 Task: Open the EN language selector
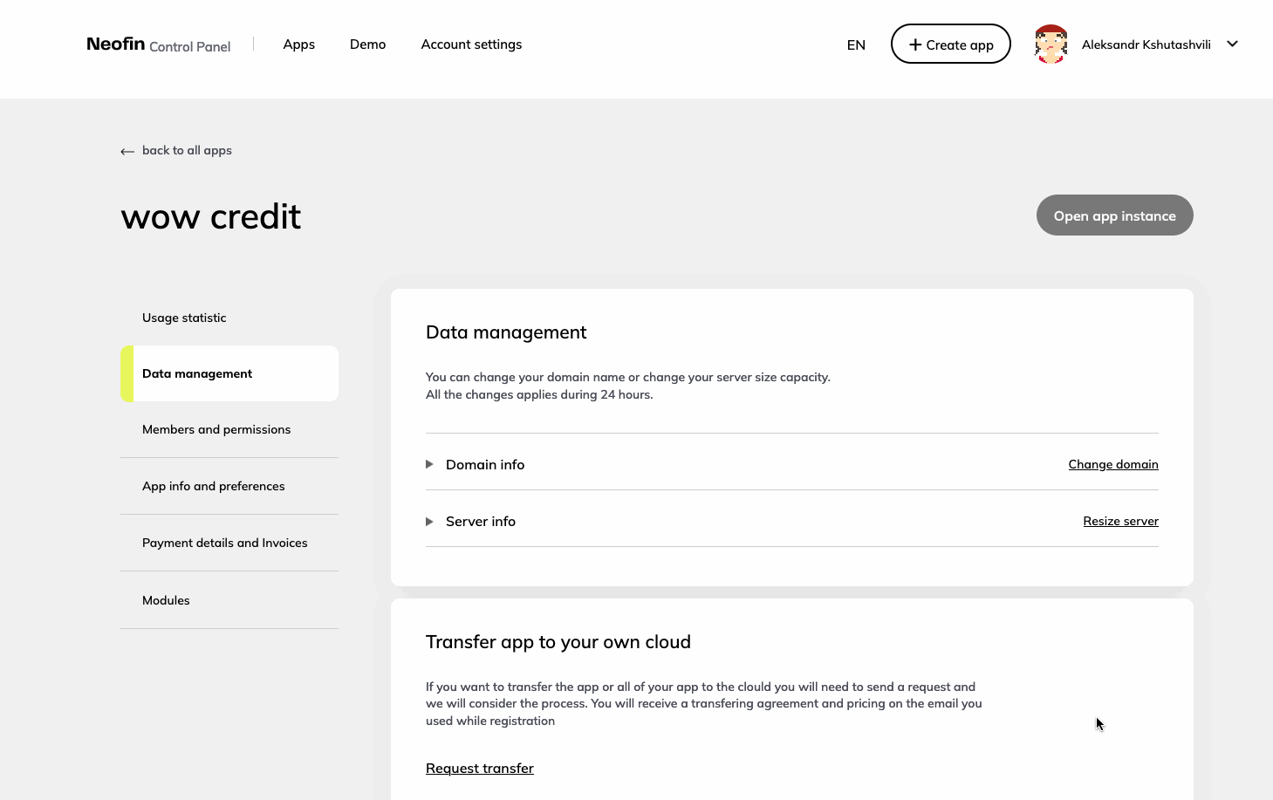click(x=856, y=44)
